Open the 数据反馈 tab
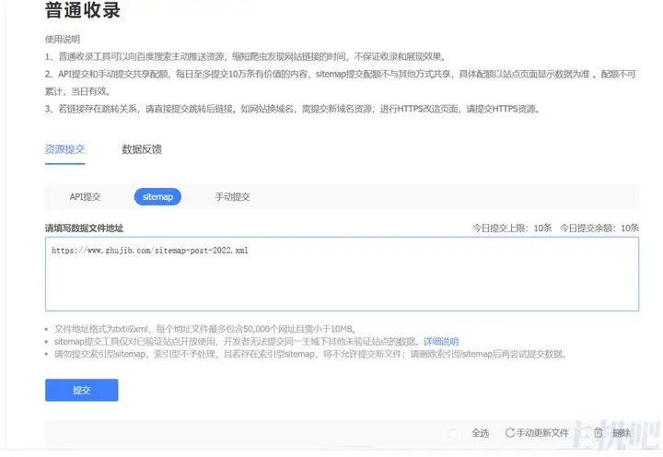This screenshot has height=457, width=663. [x=142, y=149]
